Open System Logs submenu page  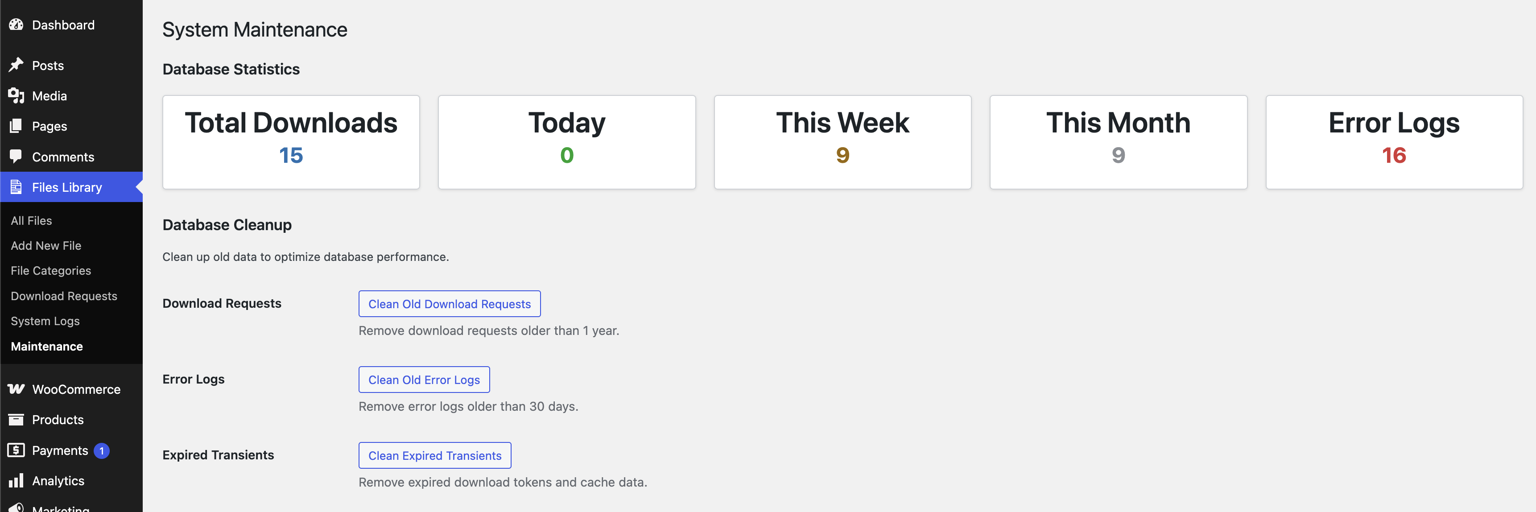[45, 321]
